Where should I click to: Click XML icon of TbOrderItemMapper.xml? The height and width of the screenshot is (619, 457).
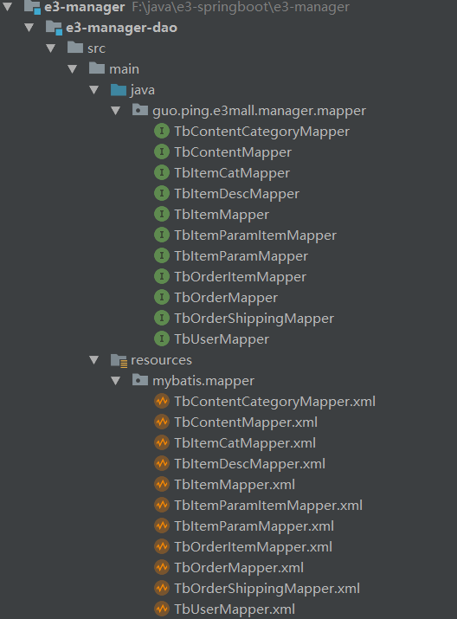[x=162, y=547]
